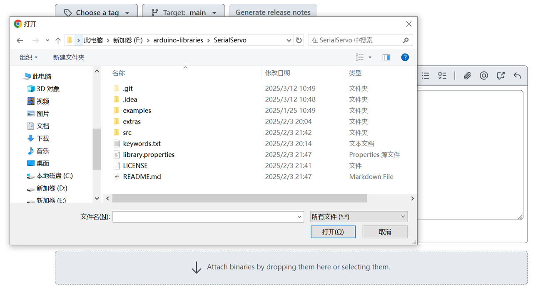Click the 取消 button

(385, 232)
